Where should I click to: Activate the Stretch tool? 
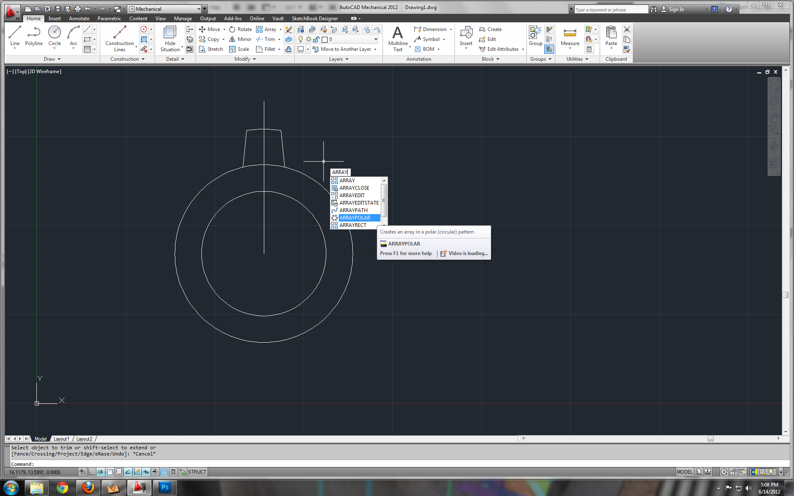pos(211,49)
